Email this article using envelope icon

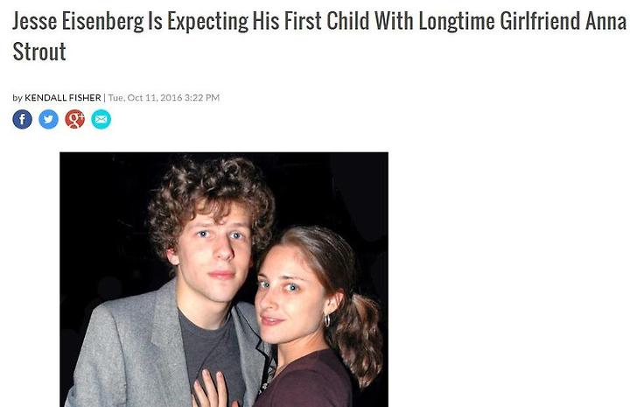coord(101,119)
